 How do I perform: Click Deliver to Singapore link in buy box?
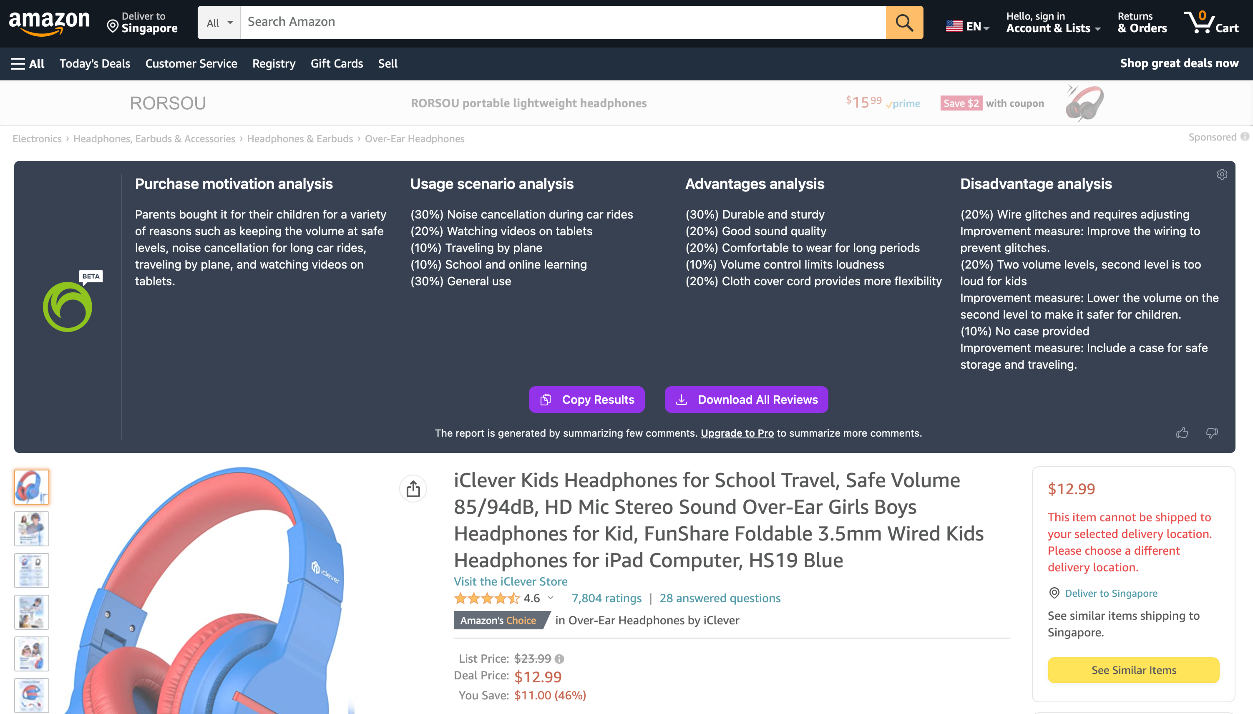pyautogui.click(x=1111, y=593)
